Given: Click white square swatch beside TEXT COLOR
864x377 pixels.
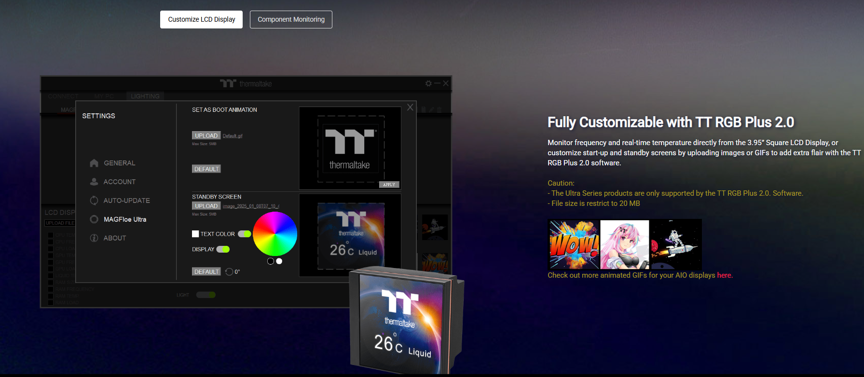Looking at the screenshot, I should click(x=195, y=234).
